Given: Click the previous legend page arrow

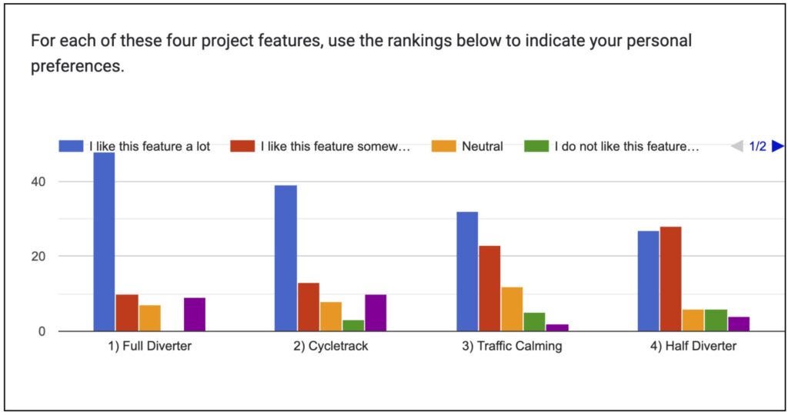Looking at the screenshot, I should click(x=736, y=146).
